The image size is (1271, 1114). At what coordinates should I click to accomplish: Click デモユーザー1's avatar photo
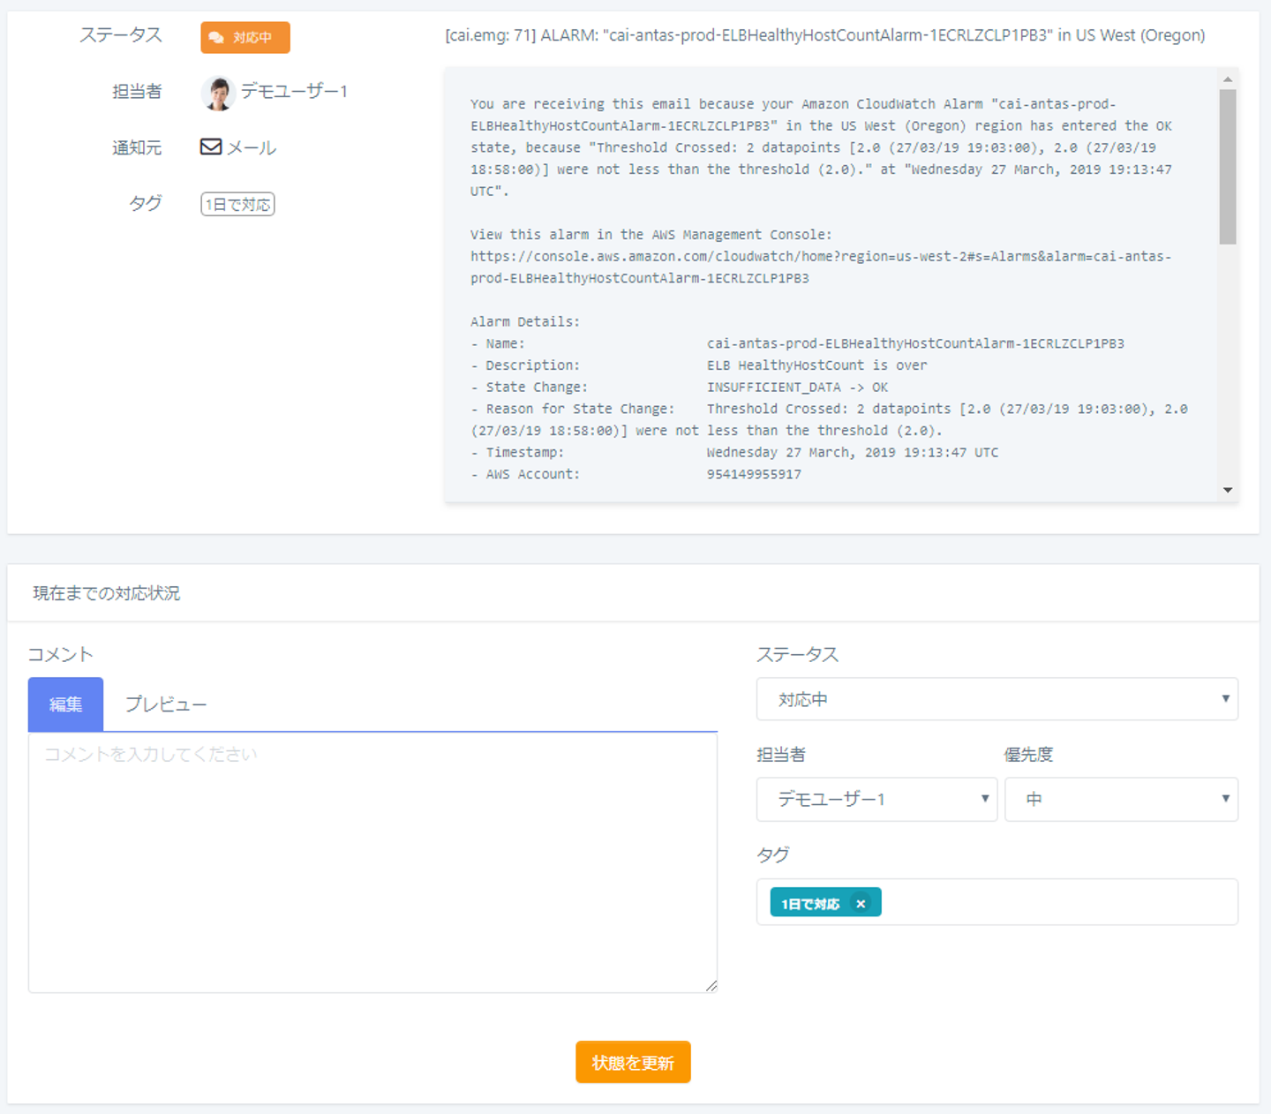pos(218,92)
